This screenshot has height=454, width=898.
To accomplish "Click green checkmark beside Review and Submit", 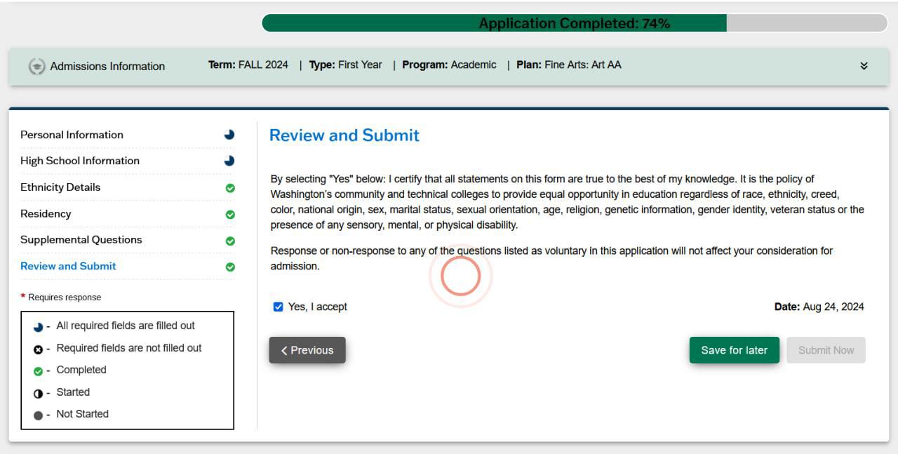I will [x=230, y=267].
